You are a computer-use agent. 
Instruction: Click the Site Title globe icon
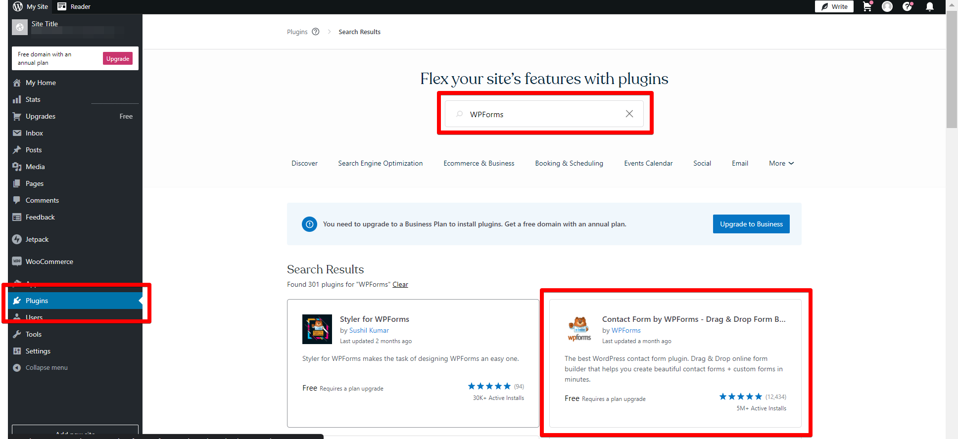20,28
